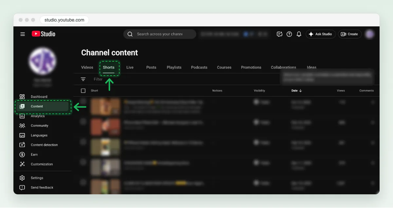Toggle the select-all checkbox in table header

tap(83, 91)
